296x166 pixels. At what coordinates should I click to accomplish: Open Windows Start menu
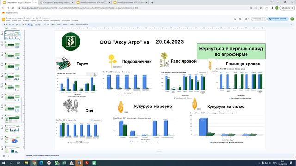tap(4, 163)
